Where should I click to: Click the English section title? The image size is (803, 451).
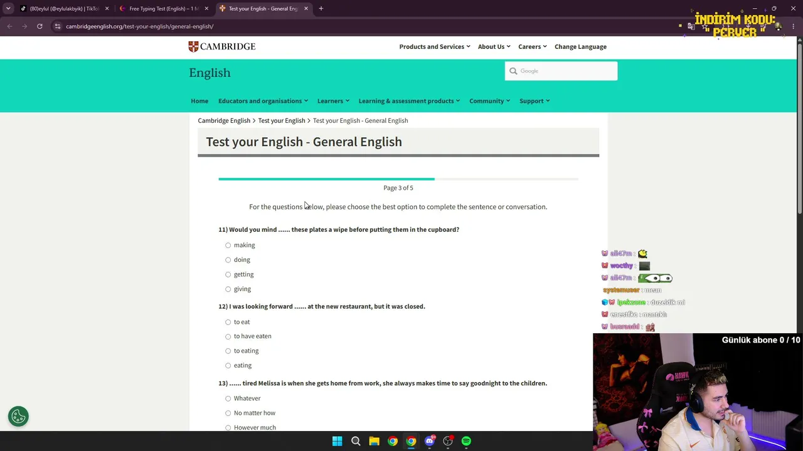(x=210, y=73)
